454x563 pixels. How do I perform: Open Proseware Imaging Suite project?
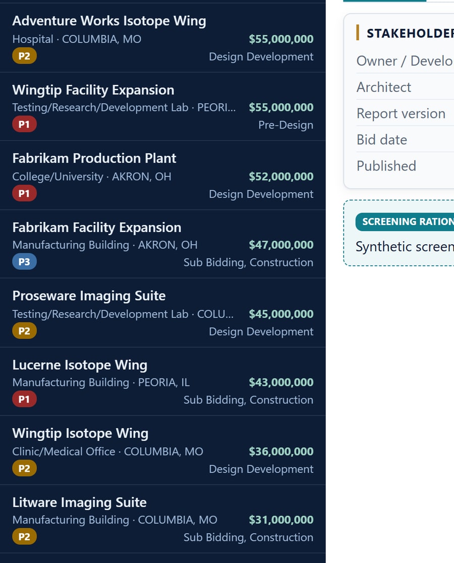[x=162, y=313]
